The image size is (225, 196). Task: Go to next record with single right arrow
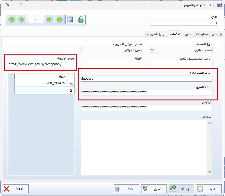pos(50,20)
